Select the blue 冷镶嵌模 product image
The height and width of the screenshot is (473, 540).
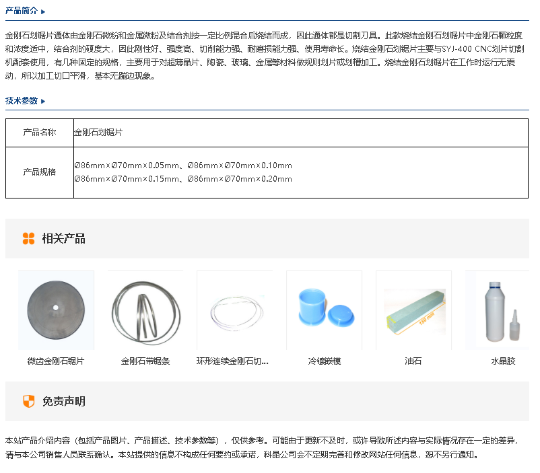324,310
